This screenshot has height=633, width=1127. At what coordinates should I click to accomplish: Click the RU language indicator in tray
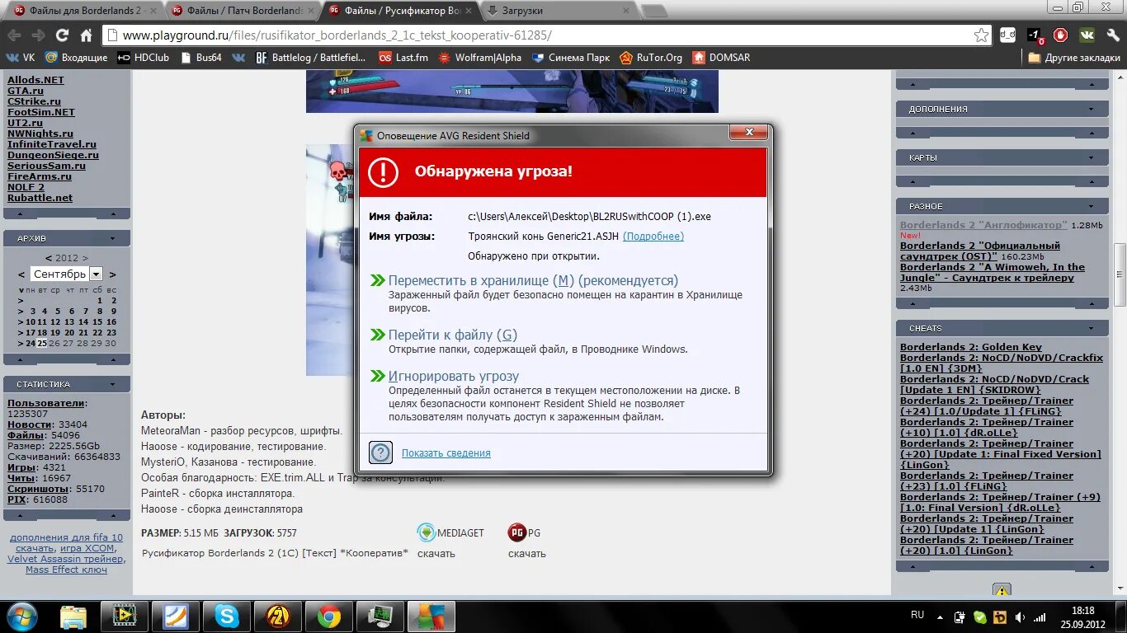click(x=917, y=615)
